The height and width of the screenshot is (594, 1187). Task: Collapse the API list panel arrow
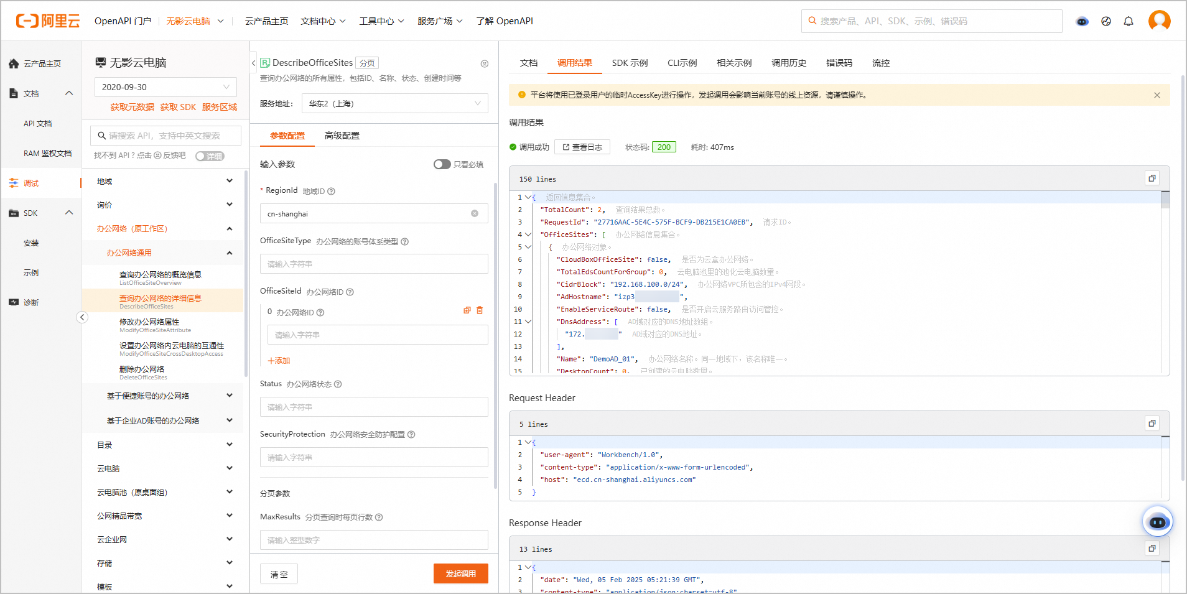coord(254,63)
